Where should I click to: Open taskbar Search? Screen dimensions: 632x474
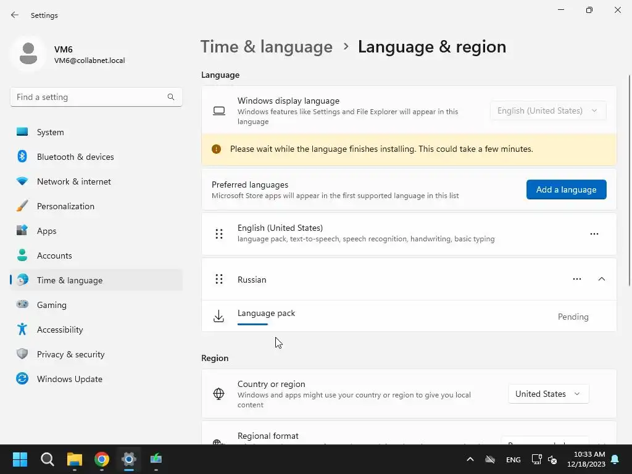(47, 459)
